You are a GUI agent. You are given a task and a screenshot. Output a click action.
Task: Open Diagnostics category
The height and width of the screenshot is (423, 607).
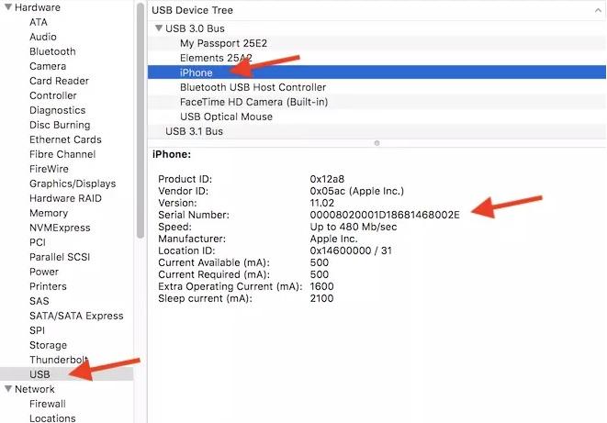[x=57, y=110]
